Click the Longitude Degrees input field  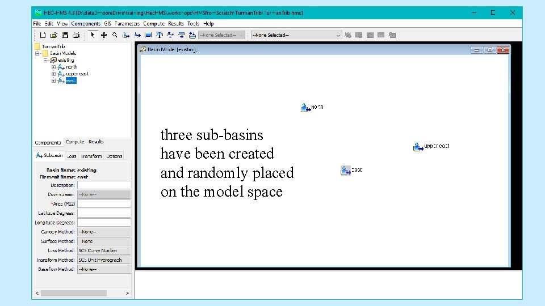(104, 222)
